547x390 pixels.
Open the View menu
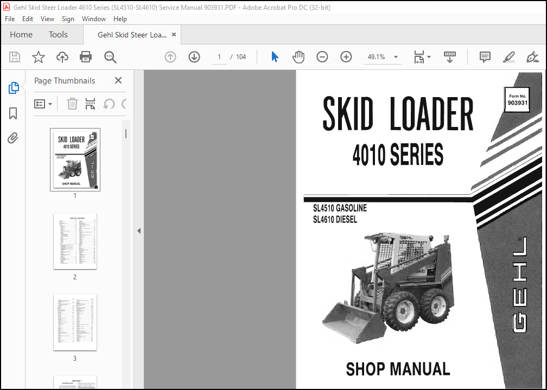click(47, 19)
